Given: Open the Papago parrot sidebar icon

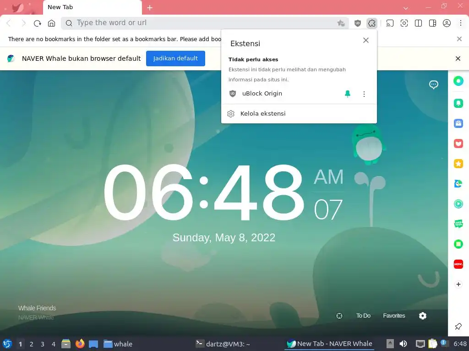Looking at the screenshot, I should point(458,184).
